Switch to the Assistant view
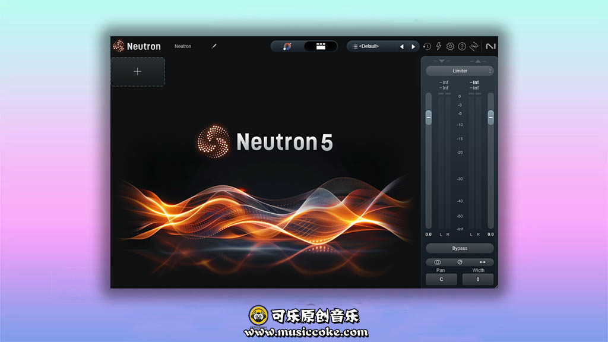608x342 pixels. [287, 46]
